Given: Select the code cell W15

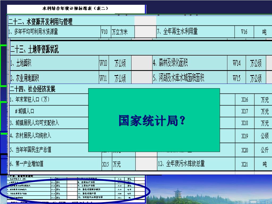Looking at the screenshot, I should 237,78.
